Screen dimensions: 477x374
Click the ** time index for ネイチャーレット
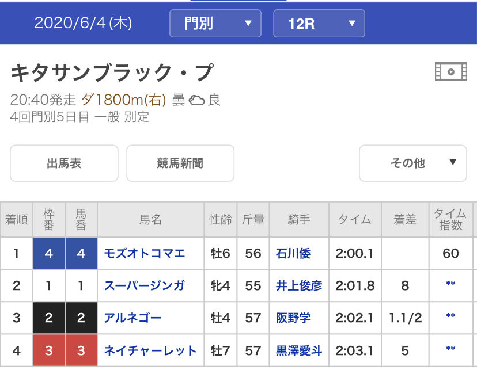click(450, 350)
